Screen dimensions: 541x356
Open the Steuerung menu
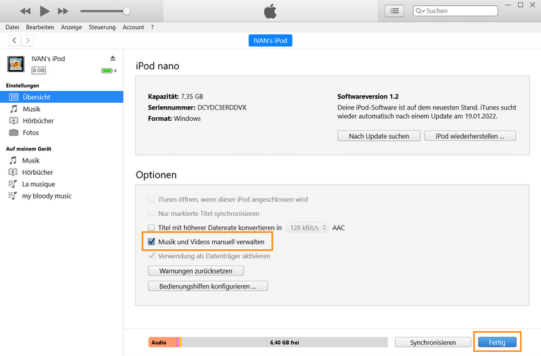[102, 27]
